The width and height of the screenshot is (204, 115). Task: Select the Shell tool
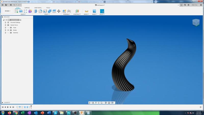(45, 11)
